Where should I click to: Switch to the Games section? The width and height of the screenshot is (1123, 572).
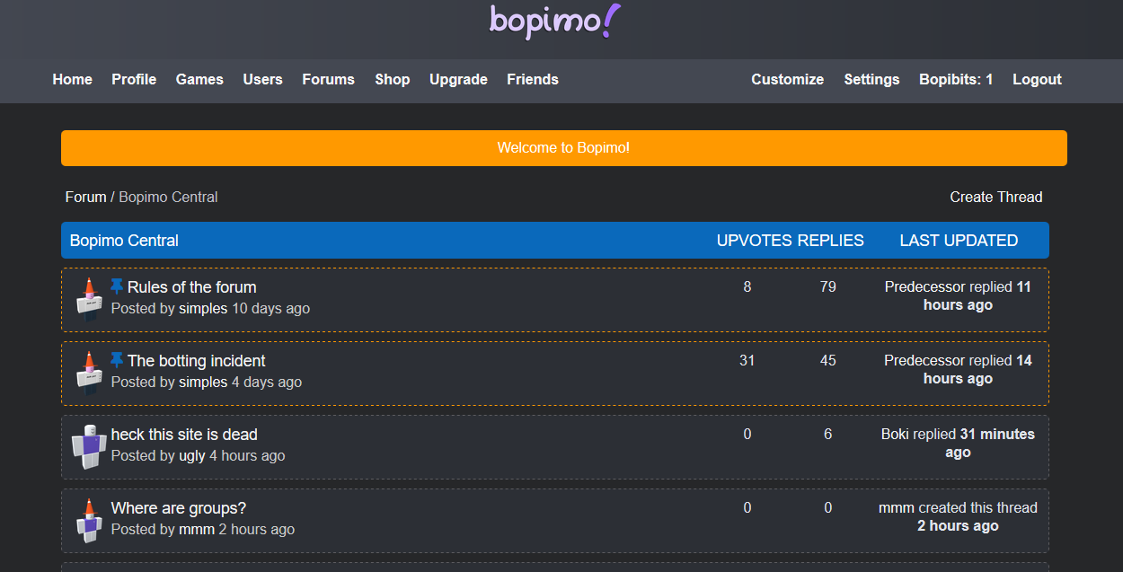[x=199, y=79]
